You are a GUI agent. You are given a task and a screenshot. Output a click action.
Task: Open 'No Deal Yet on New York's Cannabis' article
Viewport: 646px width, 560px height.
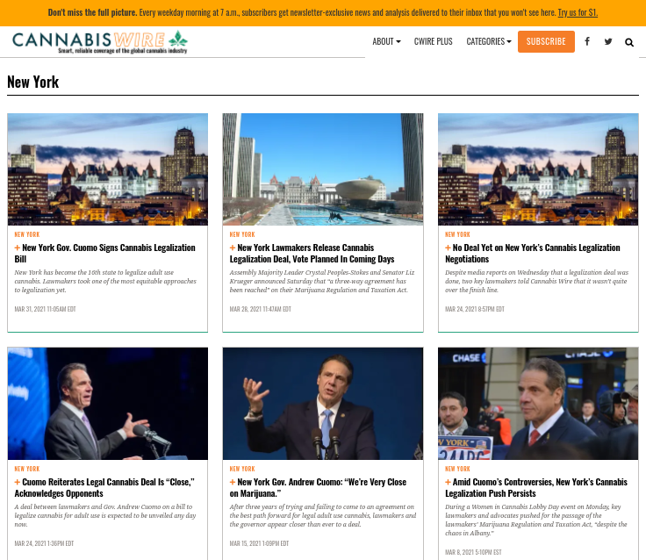pyautogui.click(x=532, y=254)
